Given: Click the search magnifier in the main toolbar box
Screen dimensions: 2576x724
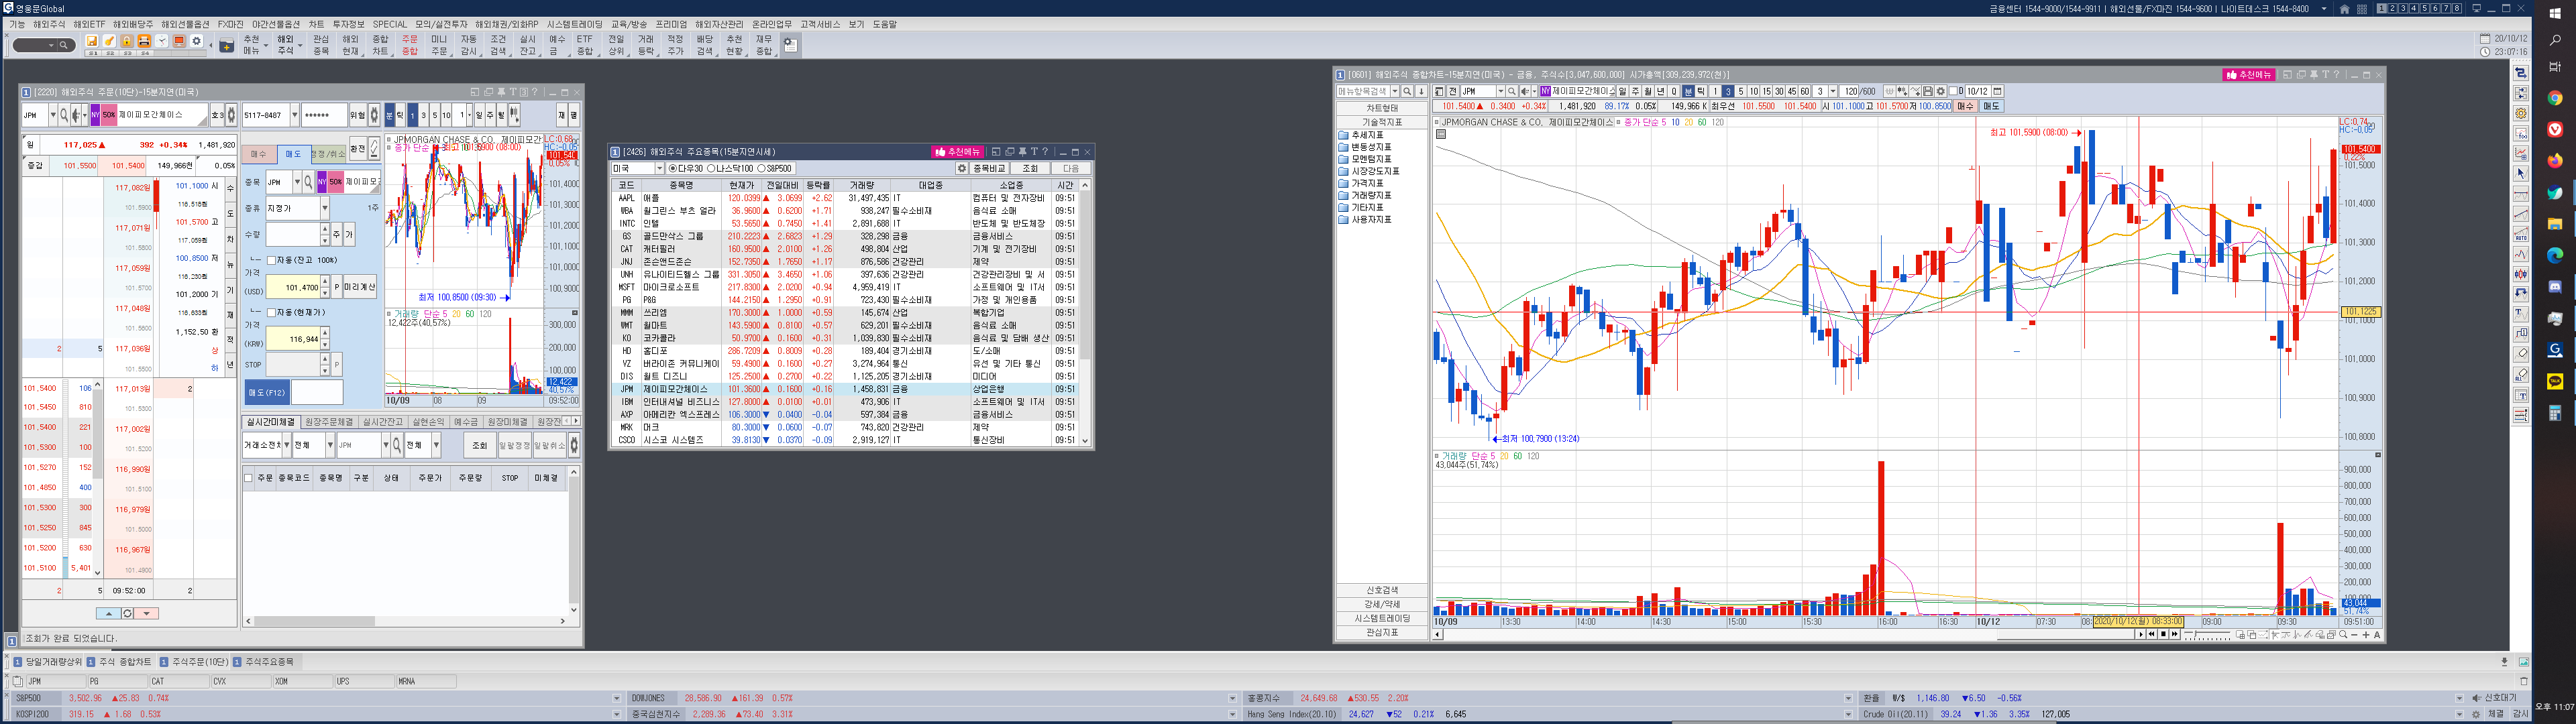Looking at the screenshot, I should click(x=63, y=45).
